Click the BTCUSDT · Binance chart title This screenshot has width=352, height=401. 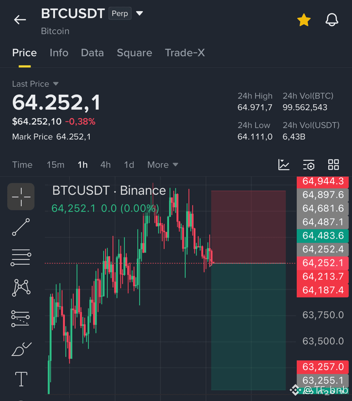click(x=109, y=191)
